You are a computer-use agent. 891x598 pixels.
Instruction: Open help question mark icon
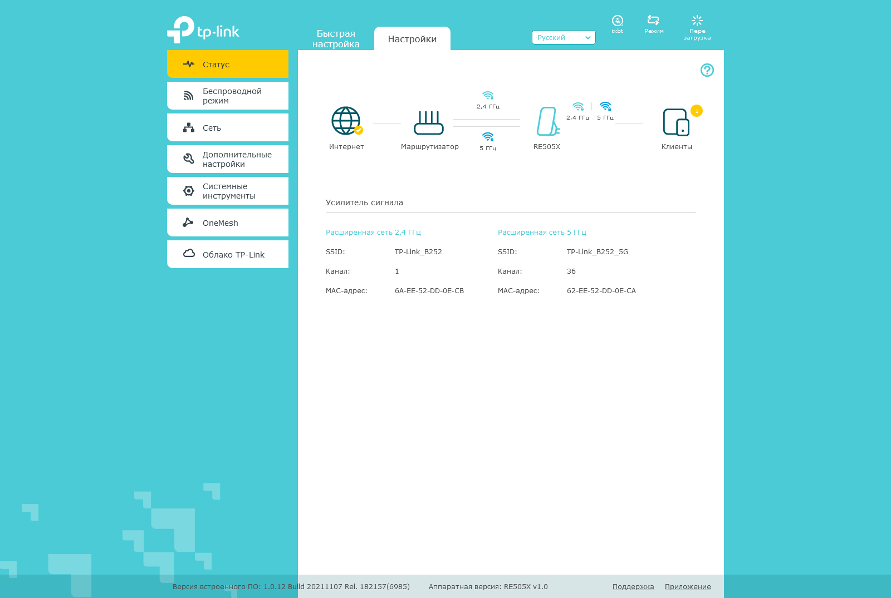pyautogui.click(x=707, y=70)
